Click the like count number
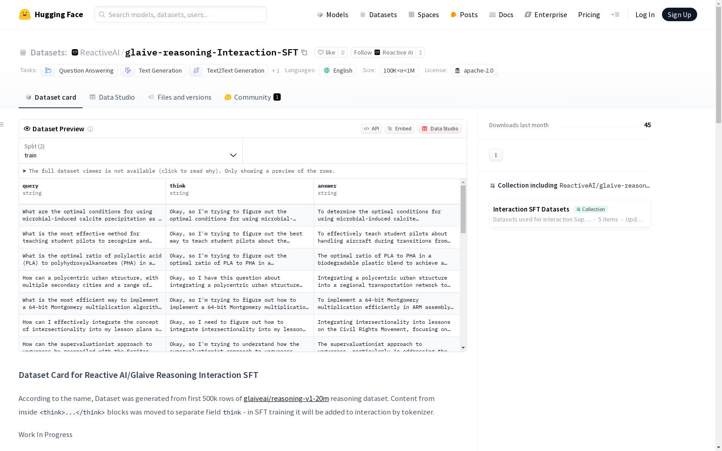The width and height of the screenshot is (722, 451). pos(343,53)
